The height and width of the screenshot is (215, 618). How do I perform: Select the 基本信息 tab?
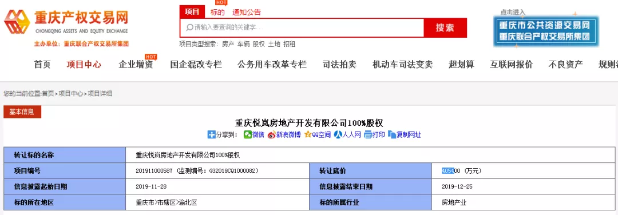(x=22, y=112)
